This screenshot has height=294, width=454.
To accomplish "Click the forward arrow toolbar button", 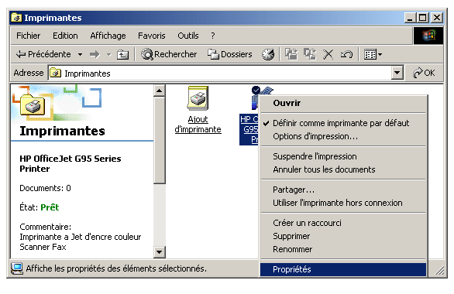I will [x=95, y=54].
